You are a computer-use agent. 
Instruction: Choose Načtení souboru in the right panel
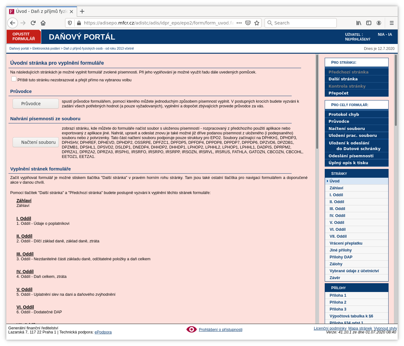[x=356, y=129]
